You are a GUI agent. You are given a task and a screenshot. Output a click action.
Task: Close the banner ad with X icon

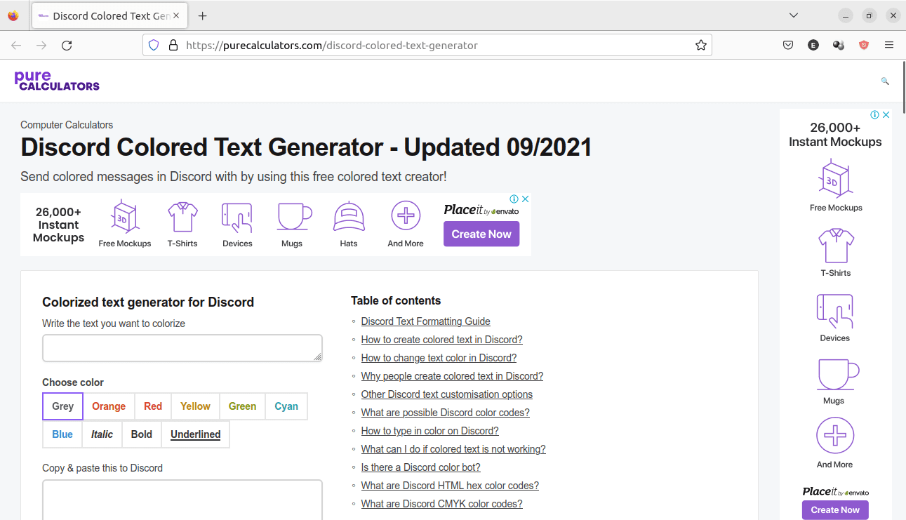(525, 199)
